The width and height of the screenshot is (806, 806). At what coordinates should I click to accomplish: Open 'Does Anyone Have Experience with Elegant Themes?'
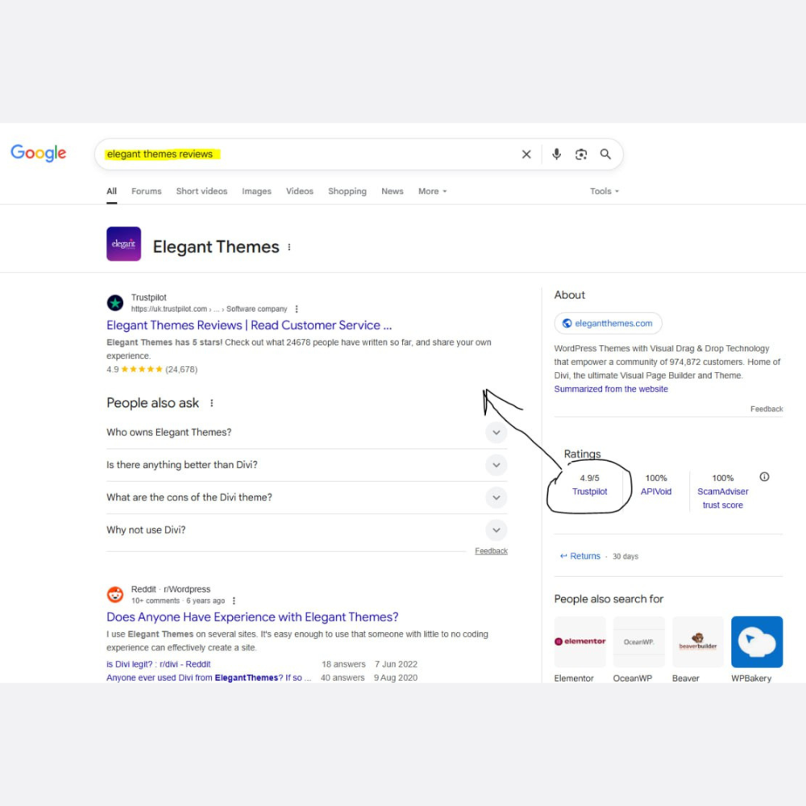click(x=252, y=617)
